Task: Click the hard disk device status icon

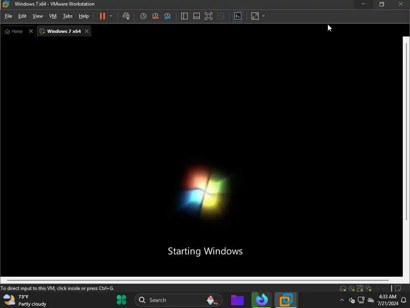Action: click(x=343, y=289)
